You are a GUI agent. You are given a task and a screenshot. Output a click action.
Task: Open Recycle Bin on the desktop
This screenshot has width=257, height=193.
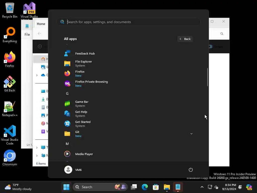point(10,10)
